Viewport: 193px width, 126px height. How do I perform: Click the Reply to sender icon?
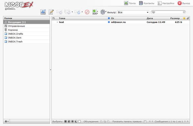click(x=59, y=12)
